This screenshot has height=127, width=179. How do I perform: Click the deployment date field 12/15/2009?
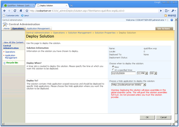click(124, 73)
